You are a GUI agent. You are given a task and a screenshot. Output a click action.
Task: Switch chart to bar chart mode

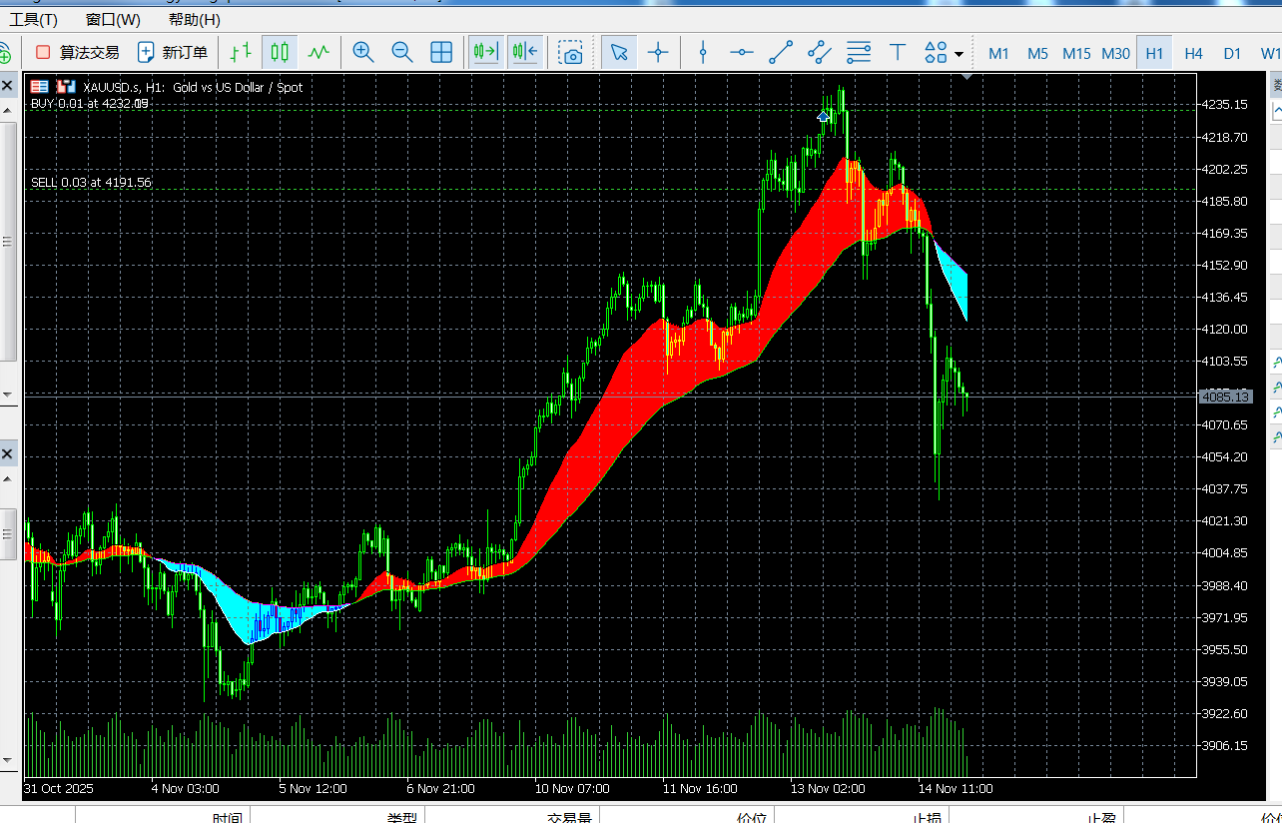(x=240, y=53)
